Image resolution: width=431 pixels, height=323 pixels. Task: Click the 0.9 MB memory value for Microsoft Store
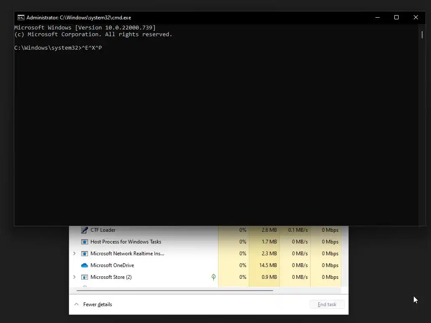coord(269,277)
